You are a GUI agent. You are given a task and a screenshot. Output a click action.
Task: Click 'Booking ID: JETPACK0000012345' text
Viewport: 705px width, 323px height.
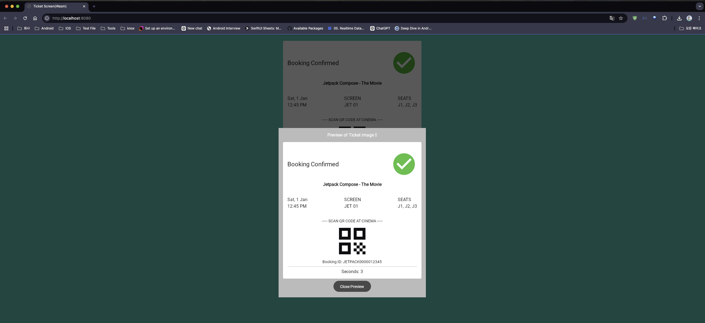click(352, 262)
